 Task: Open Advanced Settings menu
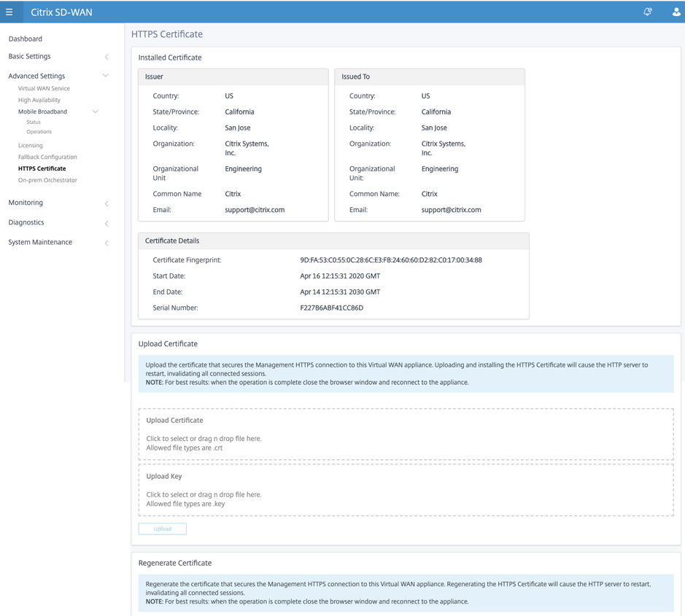36,76
